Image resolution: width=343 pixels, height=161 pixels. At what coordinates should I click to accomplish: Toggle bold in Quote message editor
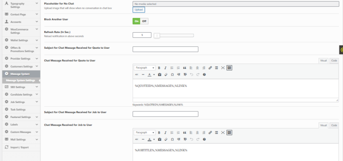click(x=159, y=68)
